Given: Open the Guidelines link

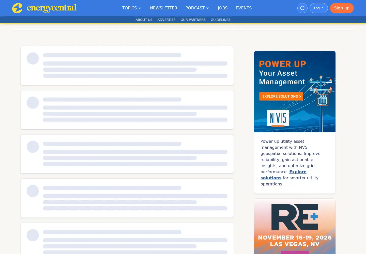Looking at the screenshot, I should [220, 20].
